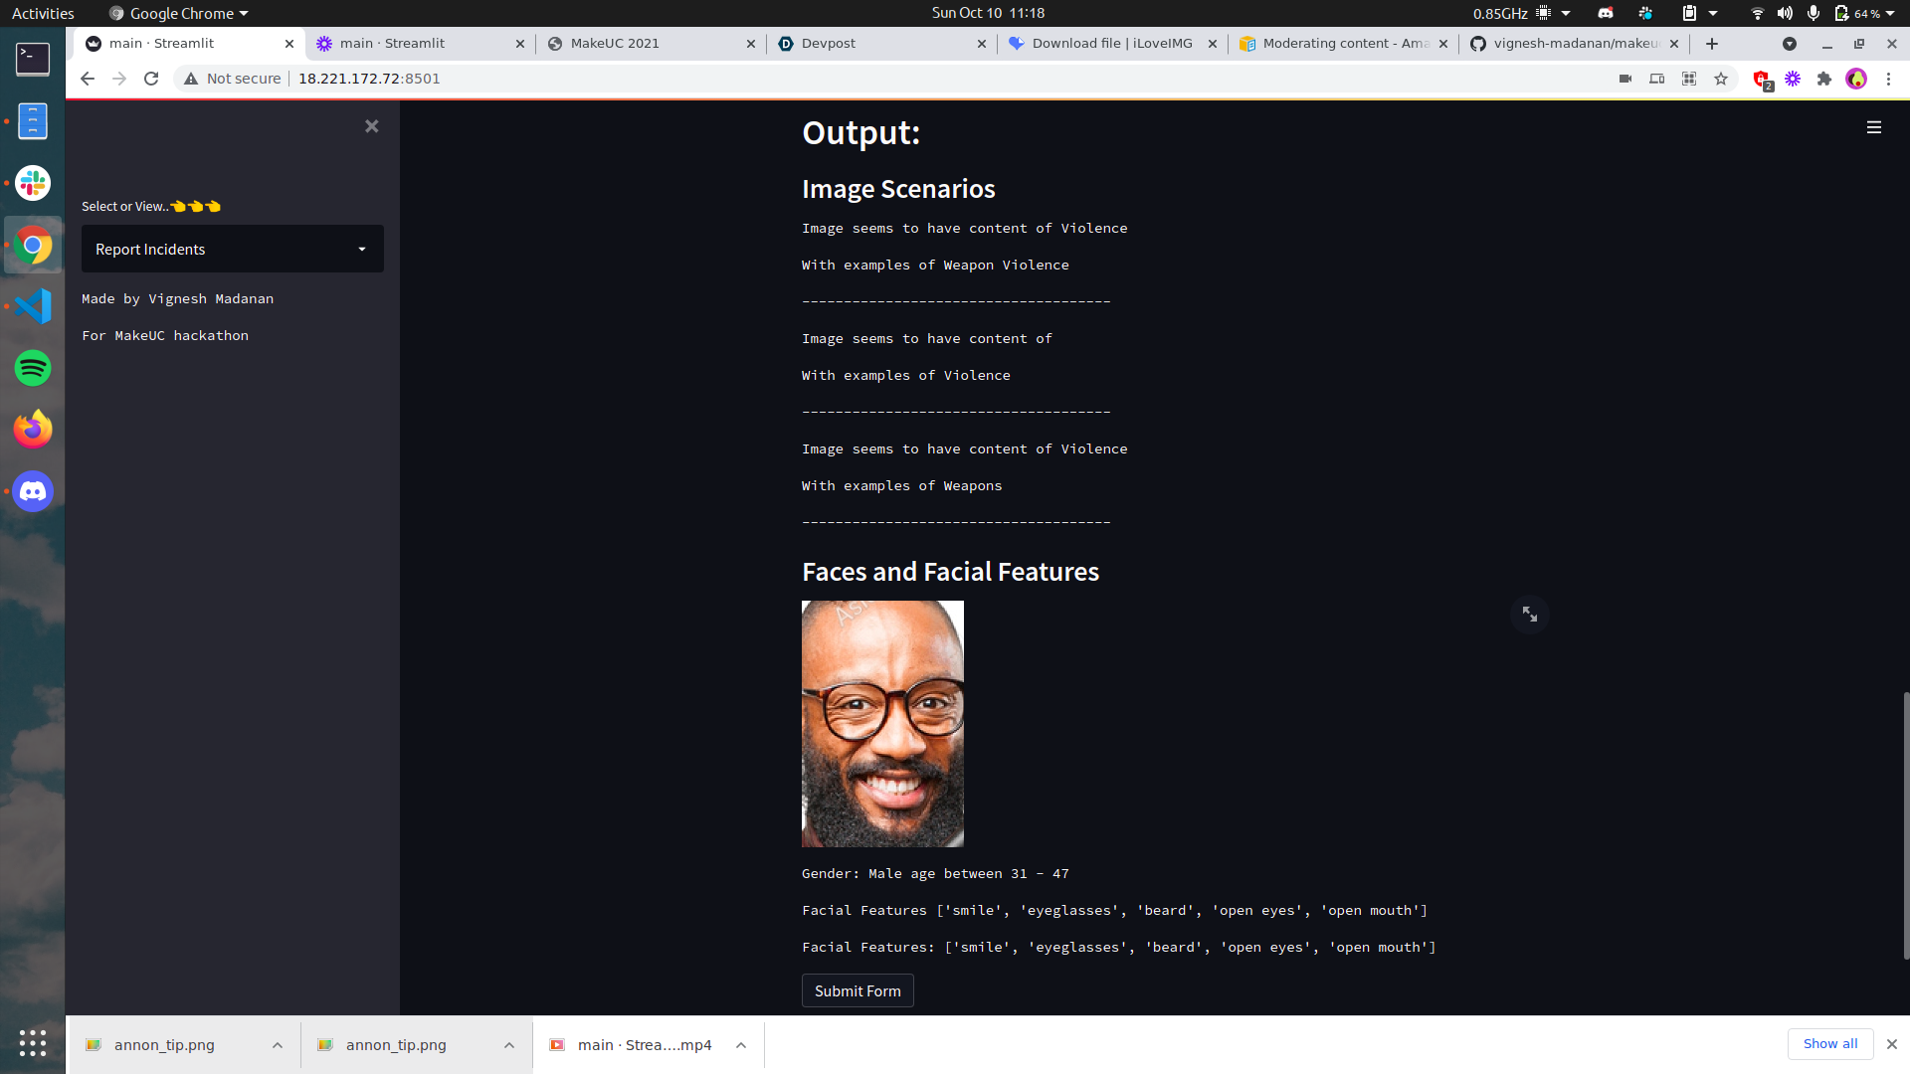This screenshot has width=1910, height=1074.
Task: Click the page vertical scrollbar
Action: (1905, 825)
